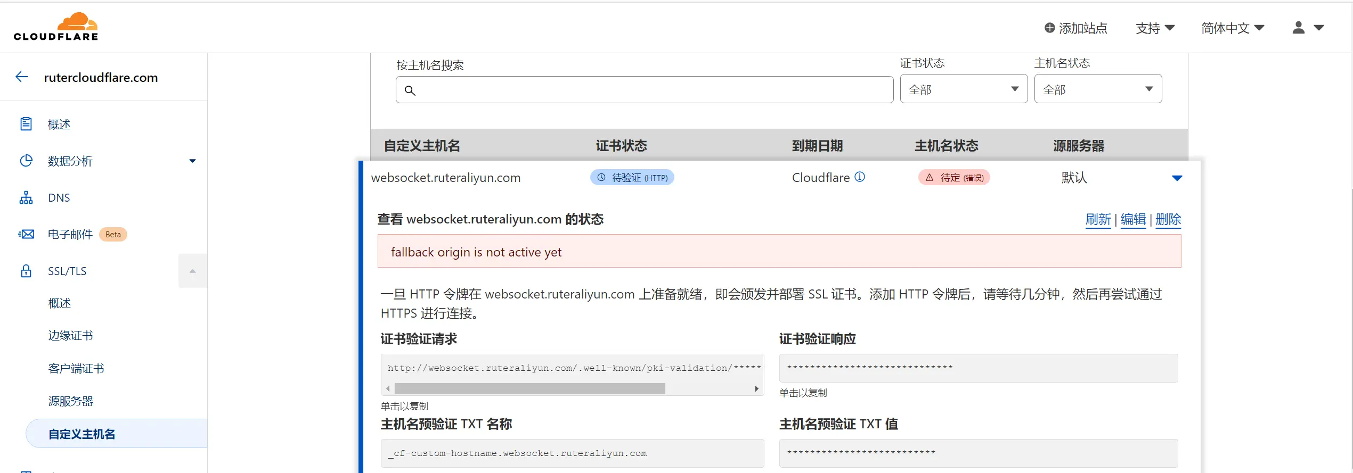
Task: Click the plus icon of 添加站点
Action: coord(1049,28)
